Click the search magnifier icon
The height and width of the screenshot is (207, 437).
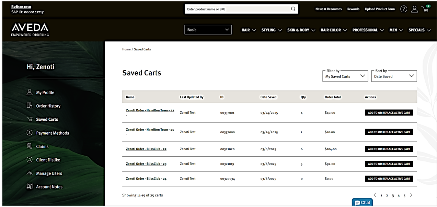pos(293,9)
